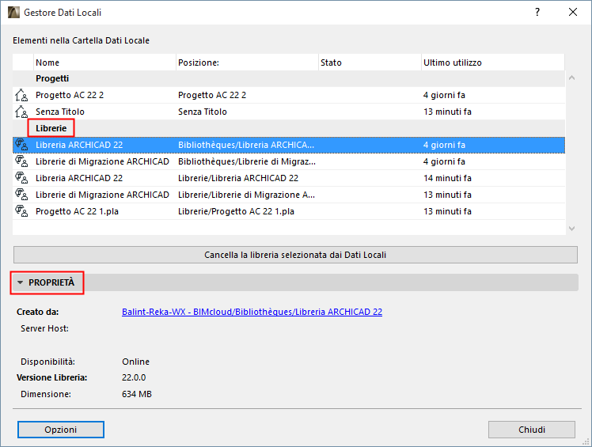Select the Libreria ARCHICAD 22 name used 14 minuti fa
Viewport: 592px width, 447px height.
click(79, 178)
